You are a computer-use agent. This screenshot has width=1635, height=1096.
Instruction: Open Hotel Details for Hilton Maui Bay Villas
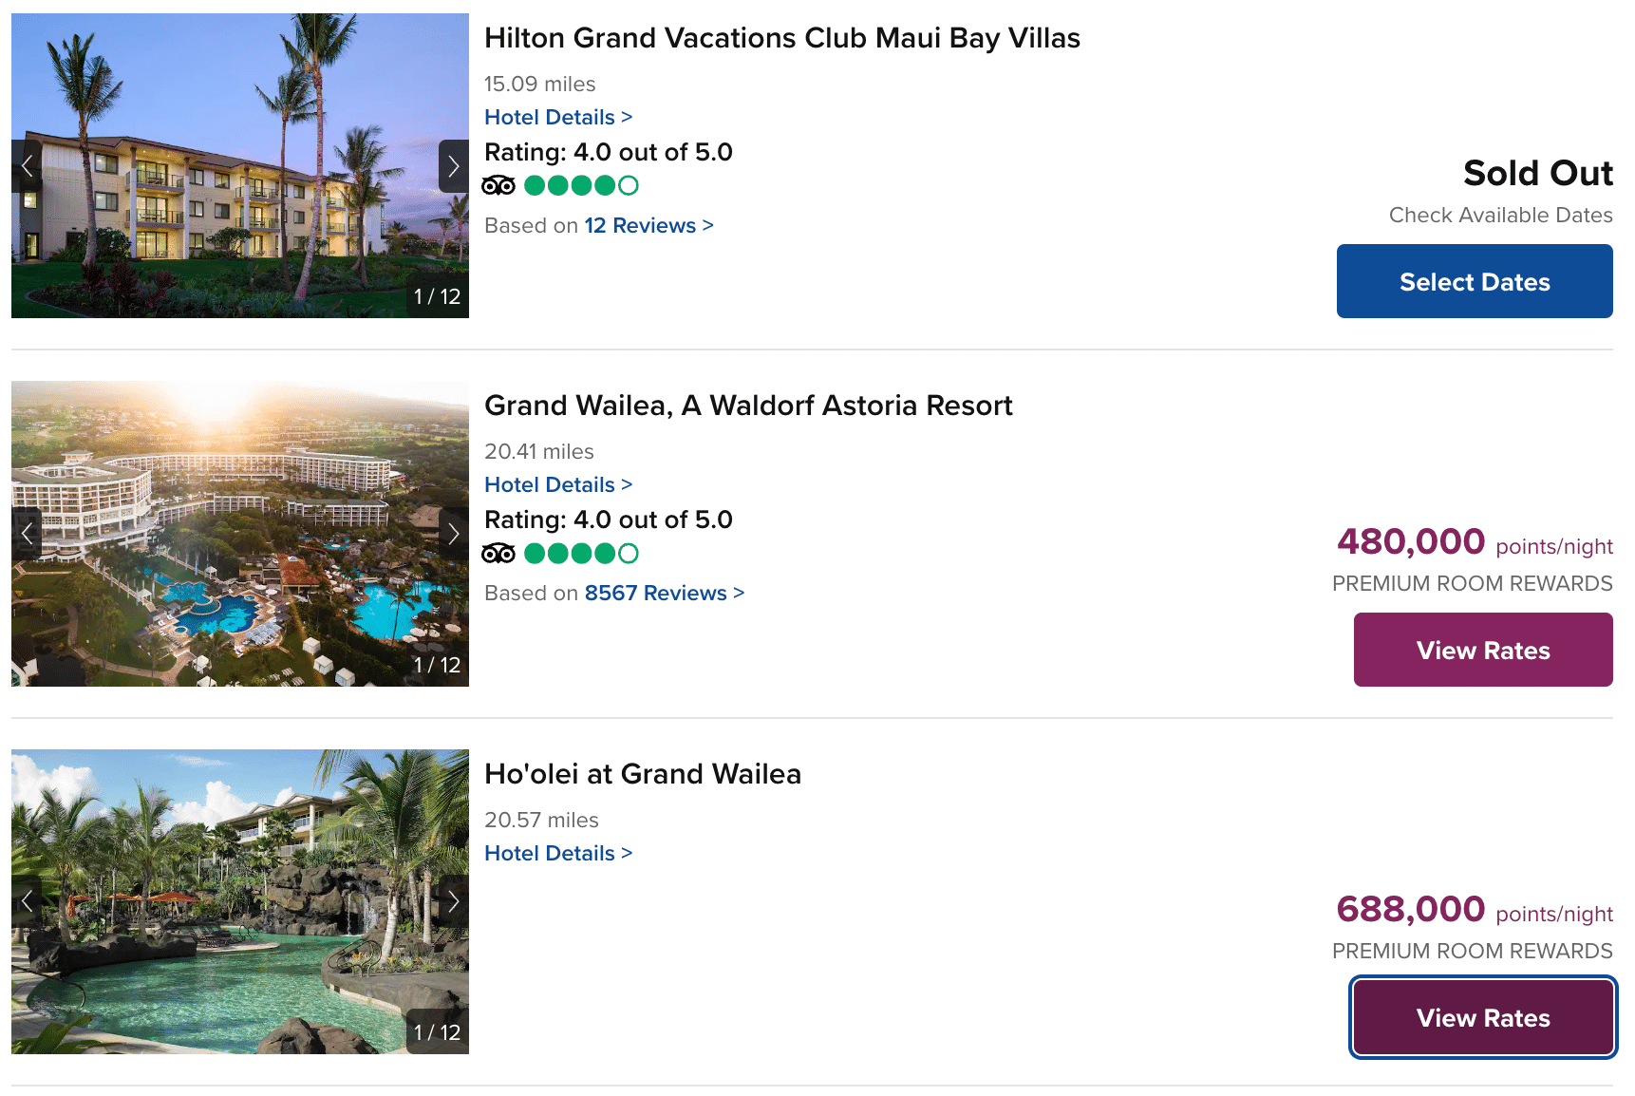[x=557, y=117]
